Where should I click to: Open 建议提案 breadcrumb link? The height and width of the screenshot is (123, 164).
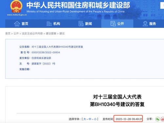(x=51, y=33)
